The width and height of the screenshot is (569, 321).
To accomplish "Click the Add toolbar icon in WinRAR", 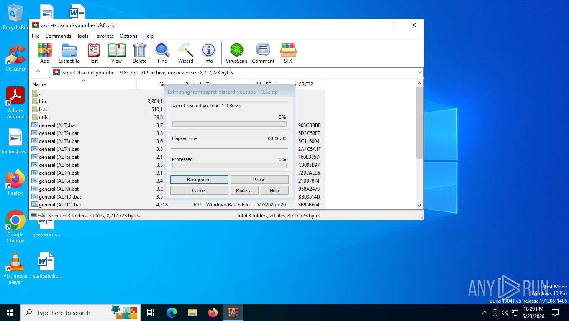I will [x=45, y=53].
